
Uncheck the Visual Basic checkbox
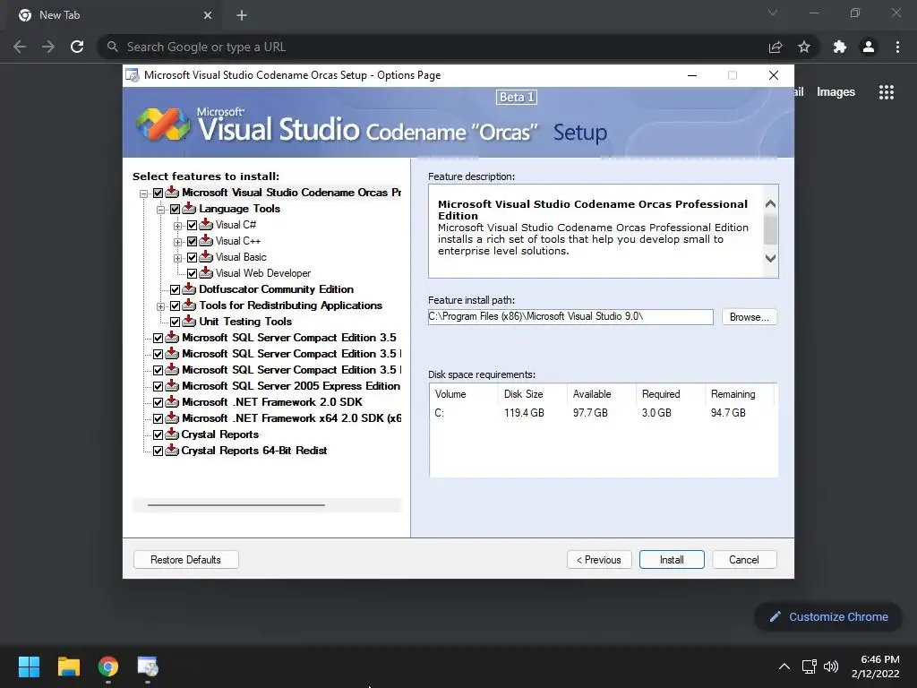[192, 257]
